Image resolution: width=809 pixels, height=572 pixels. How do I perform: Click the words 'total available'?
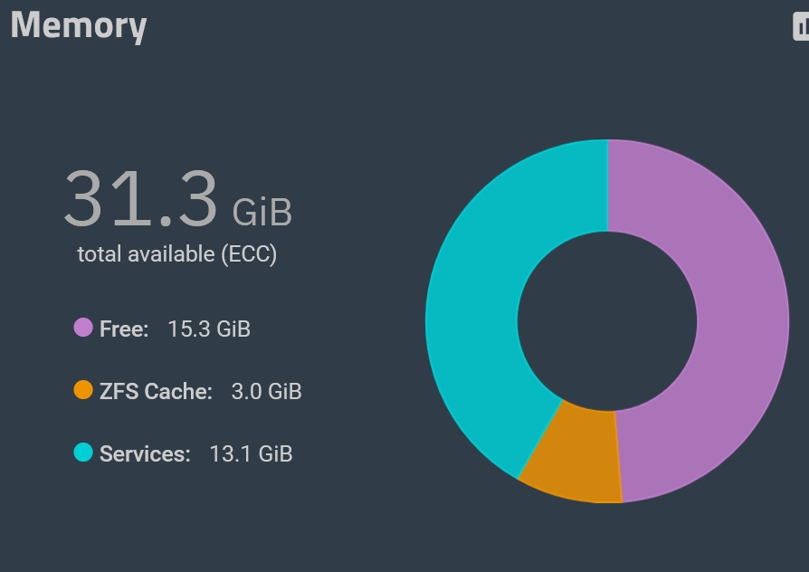click(x=147, y=254)
